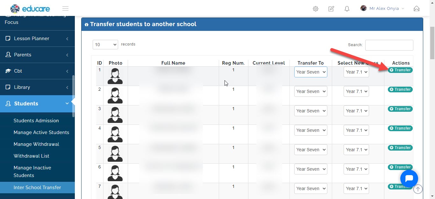
Task: Sort by Reg Num. column header
Action: click(x=233, y=63)
